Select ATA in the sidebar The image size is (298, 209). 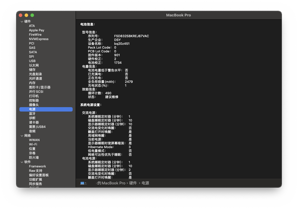tap(32, 26)
